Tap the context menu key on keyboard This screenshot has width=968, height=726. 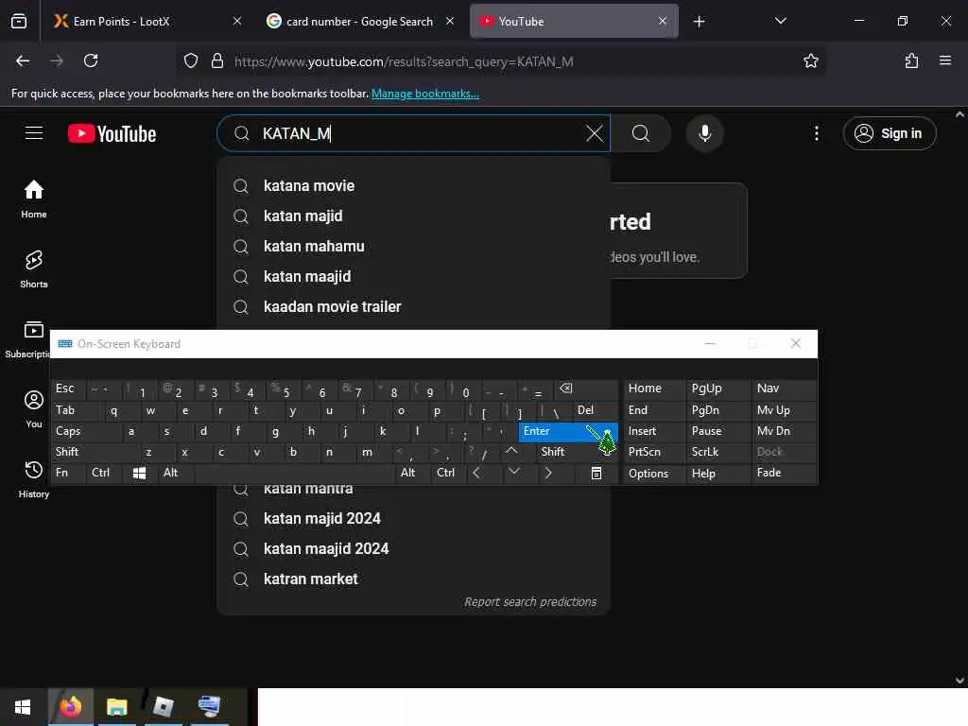(596, 473)
